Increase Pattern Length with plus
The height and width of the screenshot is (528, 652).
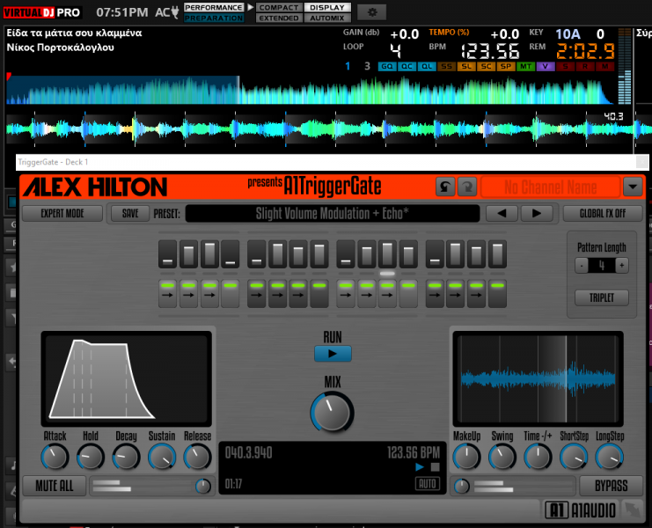pos(622,265)
